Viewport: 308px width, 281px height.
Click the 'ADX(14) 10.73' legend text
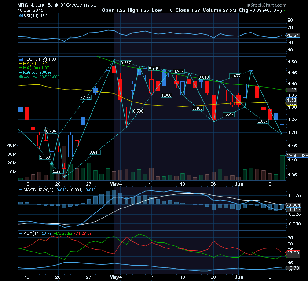(37, 233)
